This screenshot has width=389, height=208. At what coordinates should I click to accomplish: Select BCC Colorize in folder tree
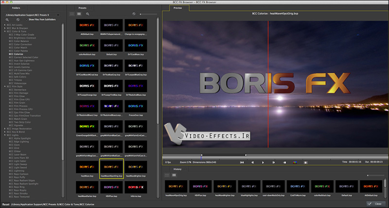click(x=16, y=54)
